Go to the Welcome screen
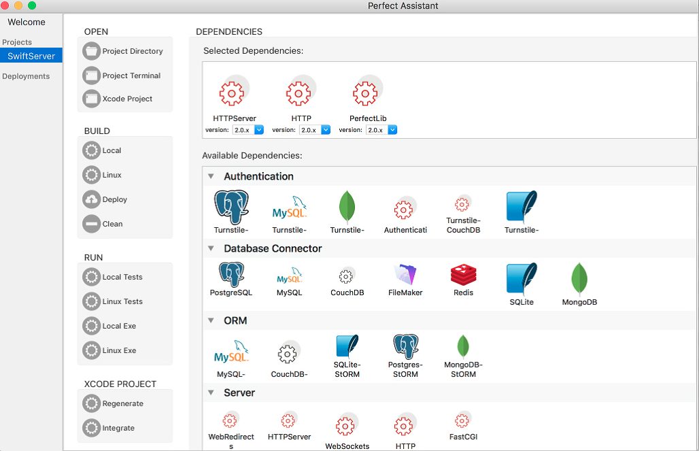Screen dimensions: 699x451 27,22
